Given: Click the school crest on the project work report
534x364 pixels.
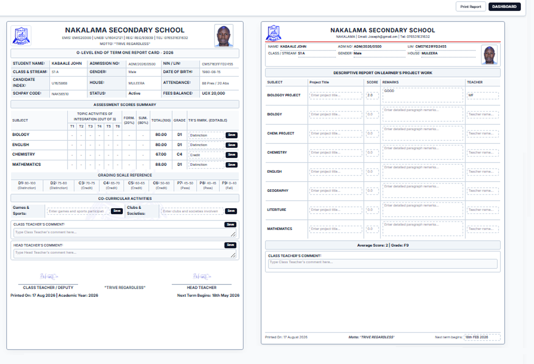Looking at the screenshot, I should tap(273, 33).
